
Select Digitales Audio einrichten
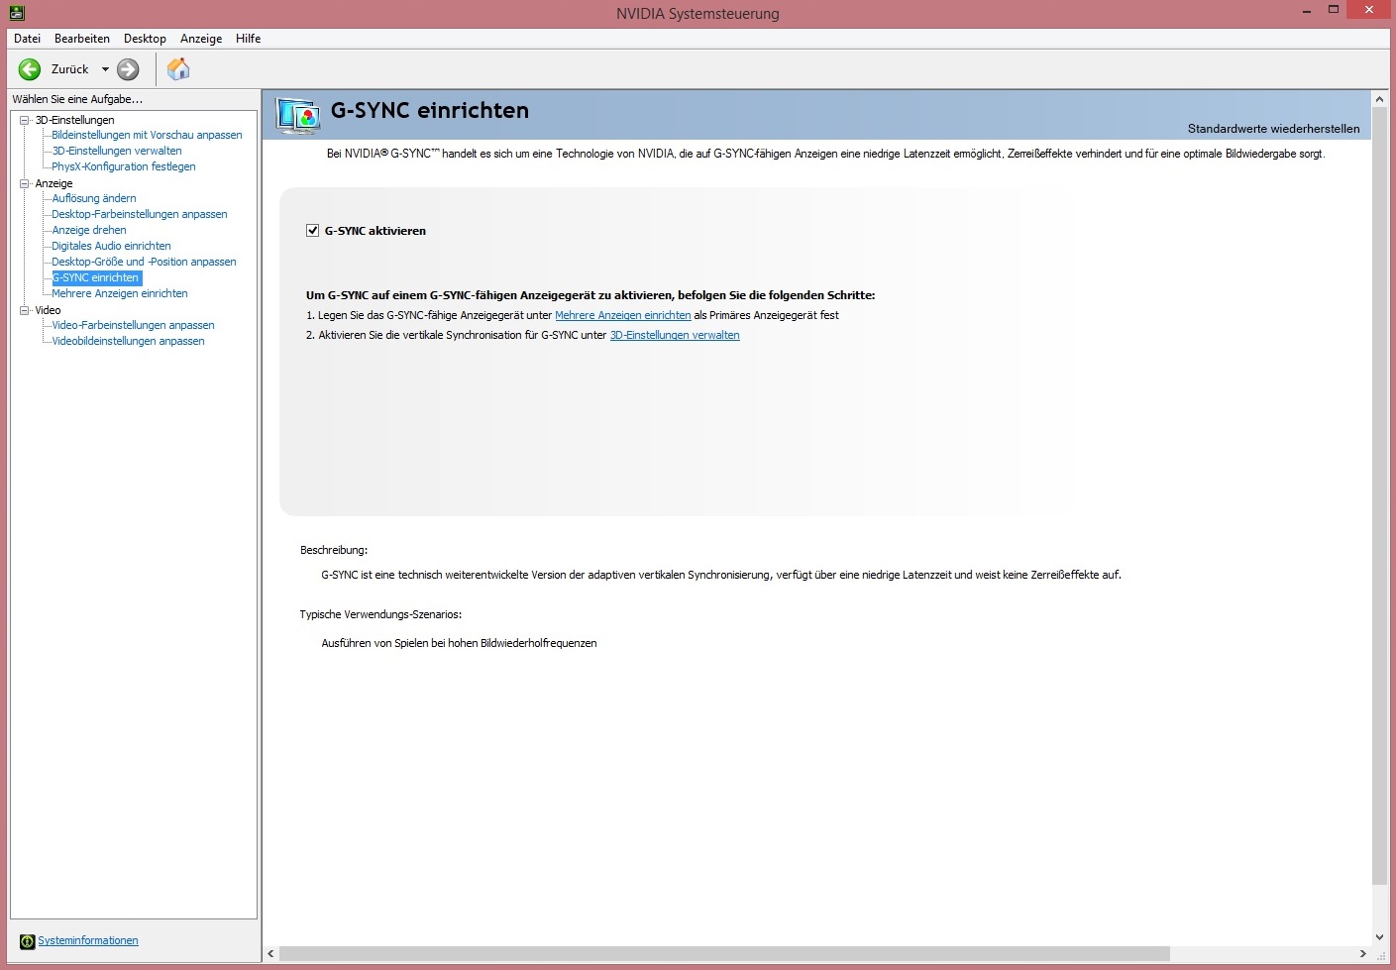[111, 246]
